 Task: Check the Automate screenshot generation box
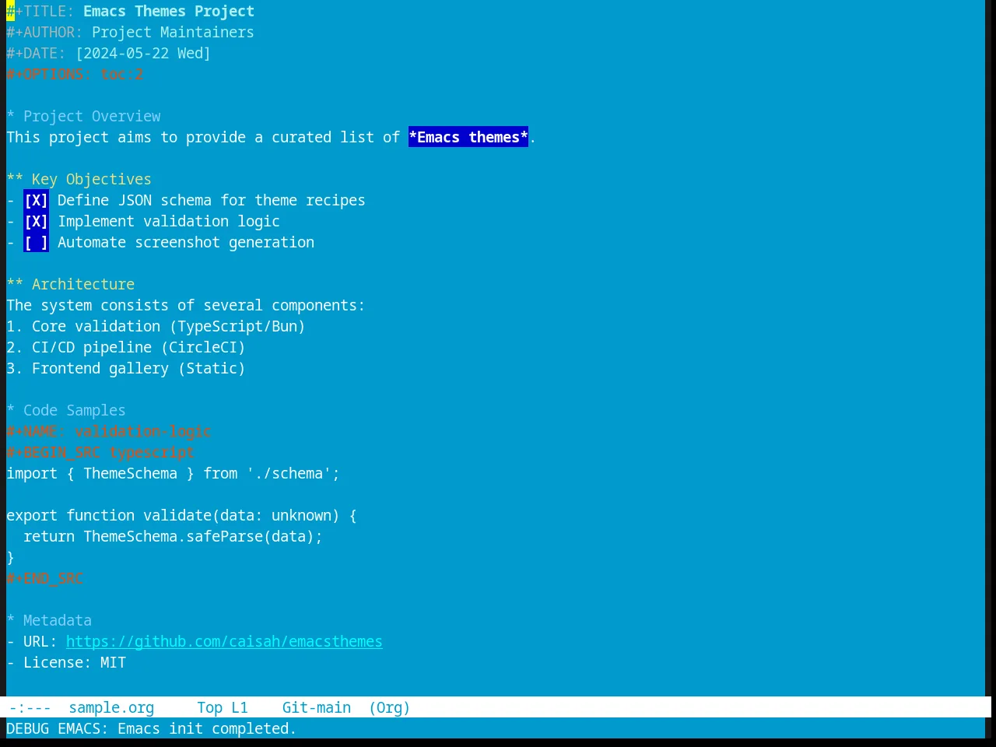click(x=36, y=243)
